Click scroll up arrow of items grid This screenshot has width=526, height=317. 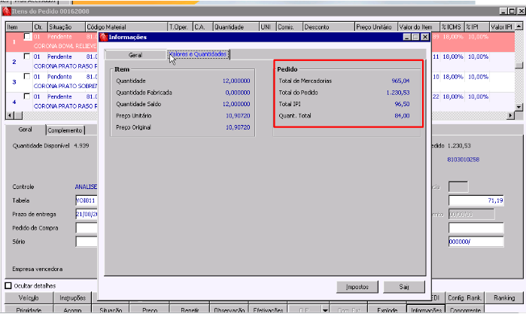click(519, 26)
